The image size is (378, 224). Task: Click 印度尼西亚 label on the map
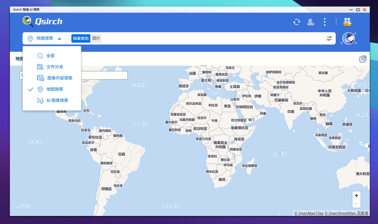(337, 147)
